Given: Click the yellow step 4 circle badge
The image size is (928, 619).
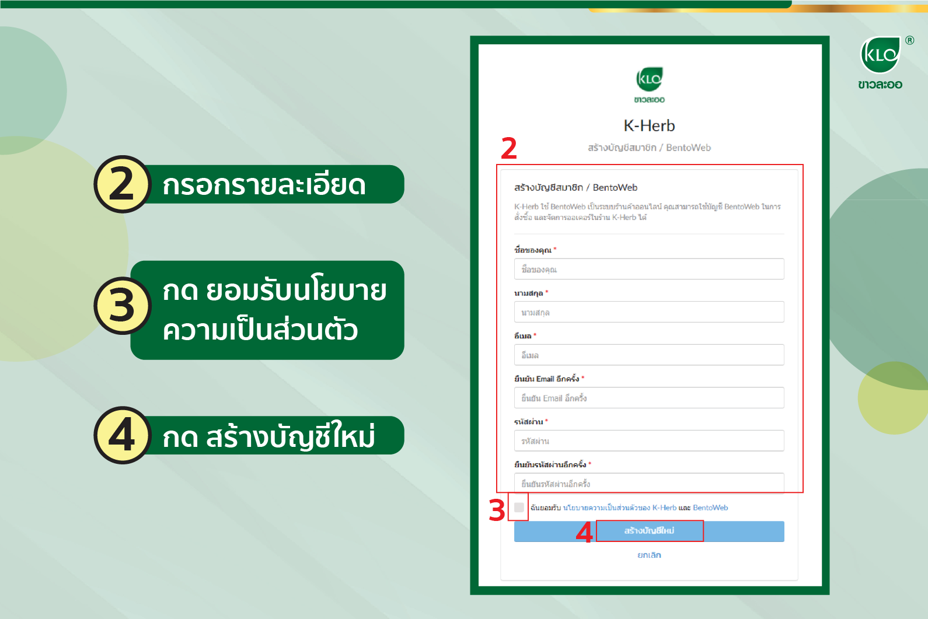Looking at the screenshot, I should tap(122, 435).
